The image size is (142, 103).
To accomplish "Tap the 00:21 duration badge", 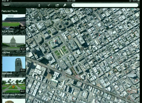I will [x=23, y=91].
